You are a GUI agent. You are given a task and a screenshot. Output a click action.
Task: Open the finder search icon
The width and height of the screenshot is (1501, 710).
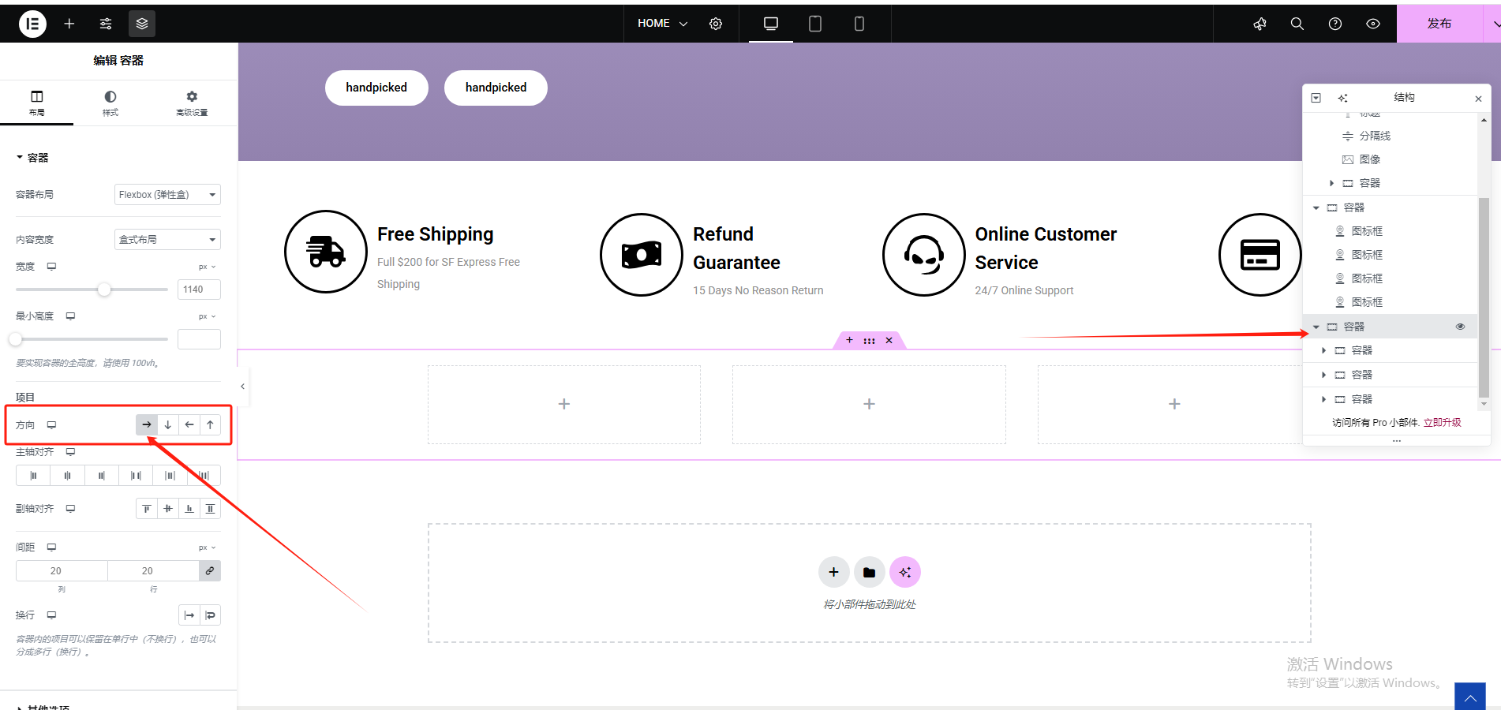(x=1297, y=24)
